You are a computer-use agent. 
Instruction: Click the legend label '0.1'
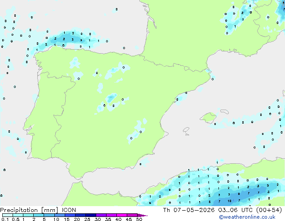pos(5,219)
